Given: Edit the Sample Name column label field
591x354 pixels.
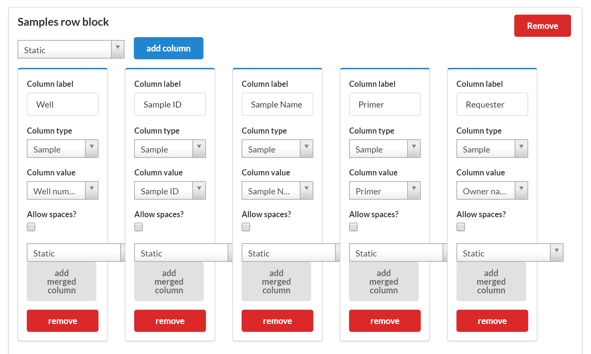Looking at the screenshot, I should 277,104.
